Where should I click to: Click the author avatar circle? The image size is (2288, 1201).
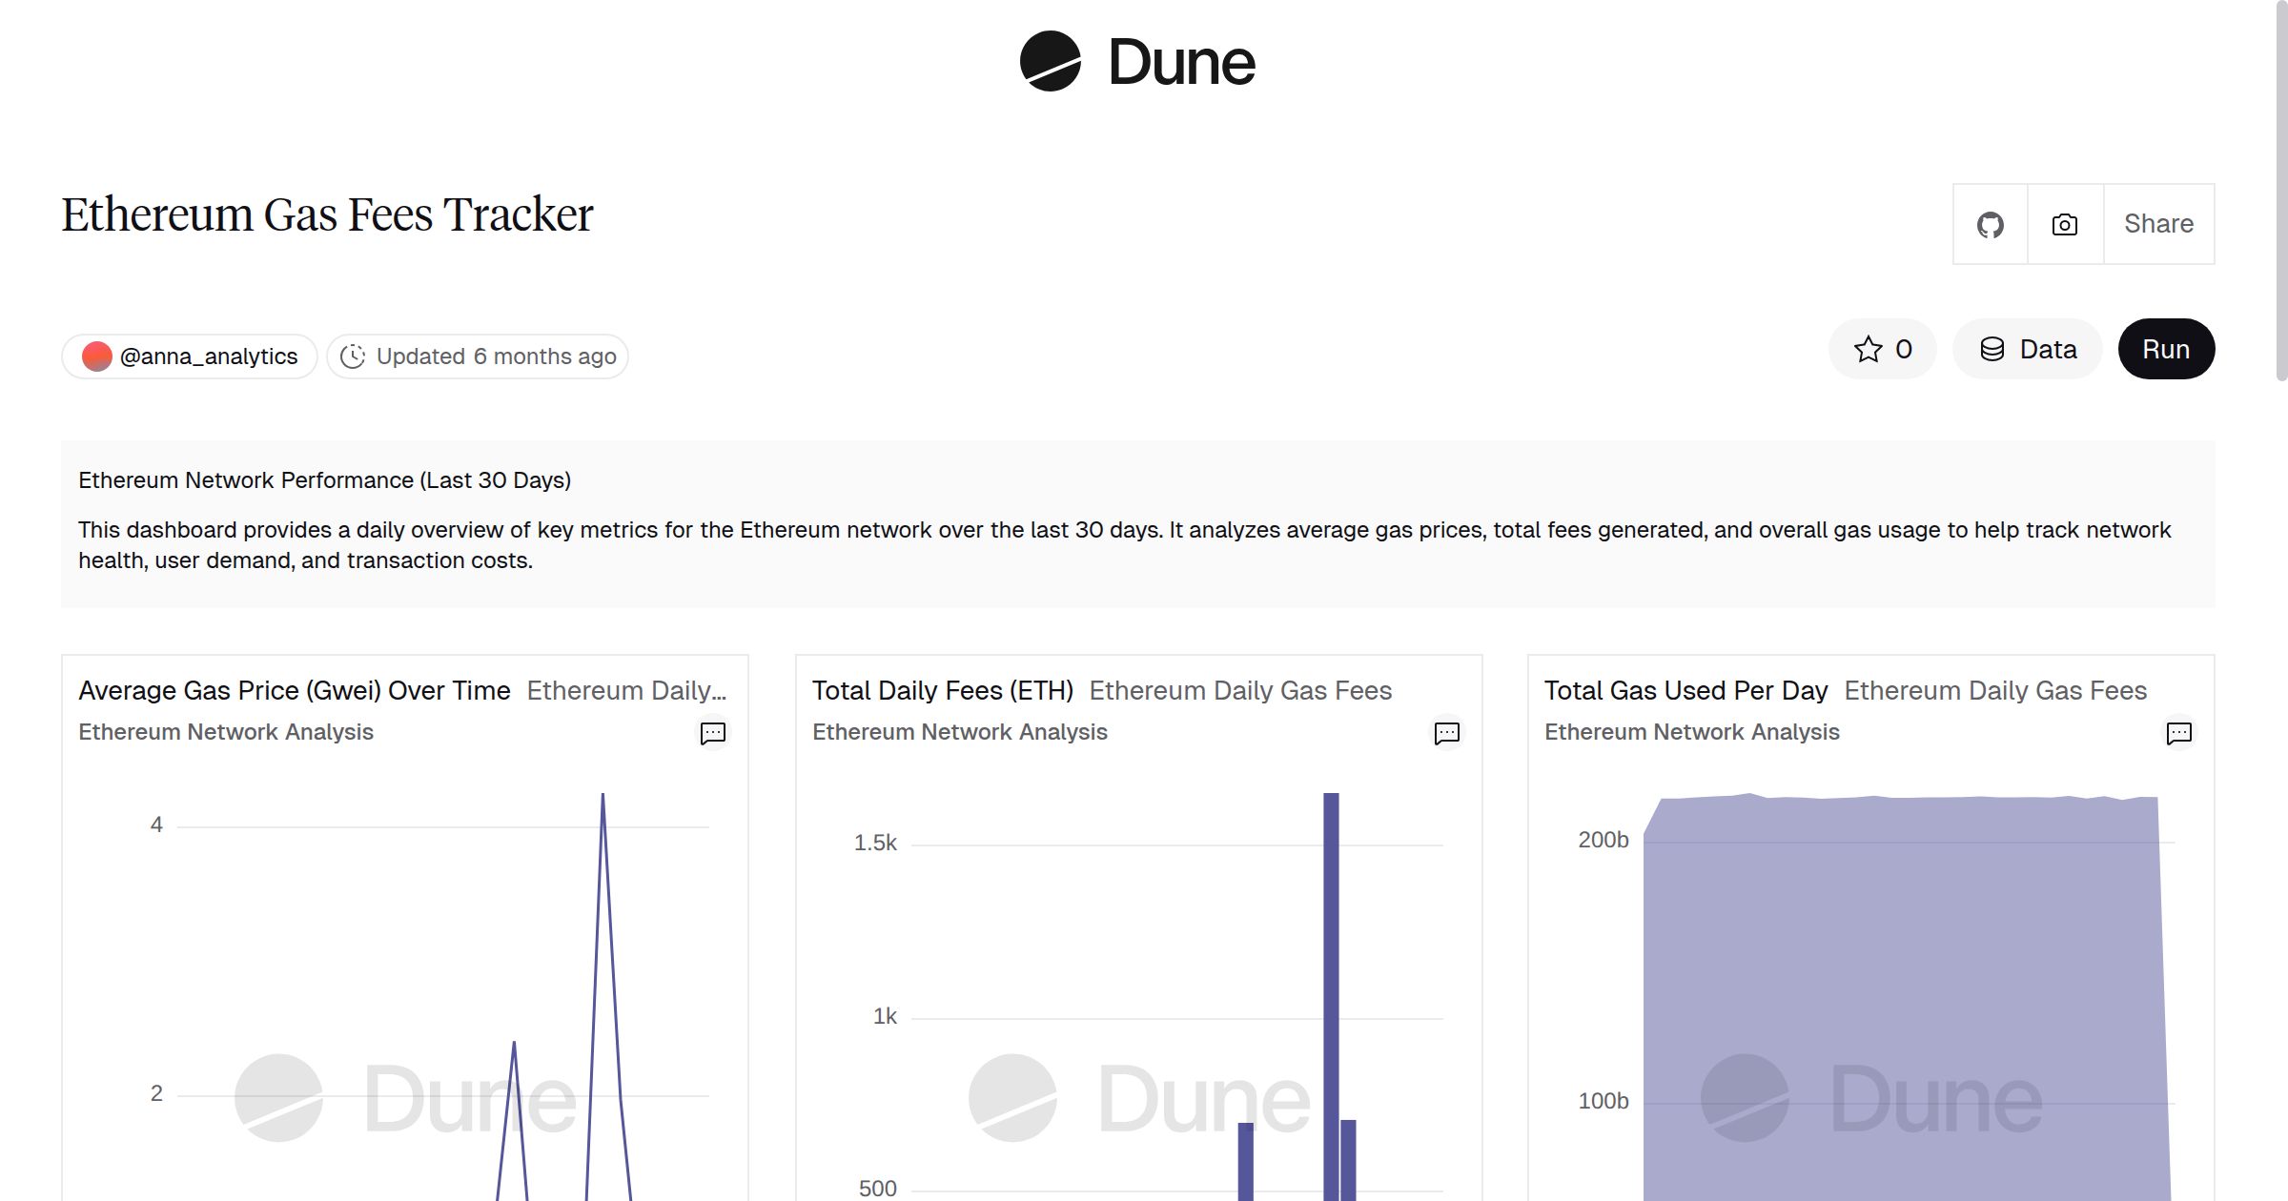coord(98,356)
